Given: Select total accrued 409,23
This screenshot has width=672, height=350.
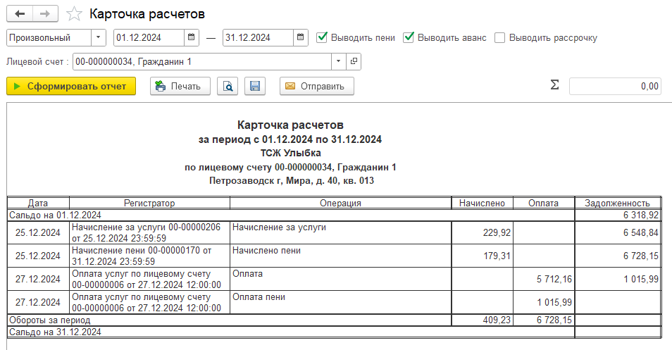Looking at the screenshot, I should [482, 320].
